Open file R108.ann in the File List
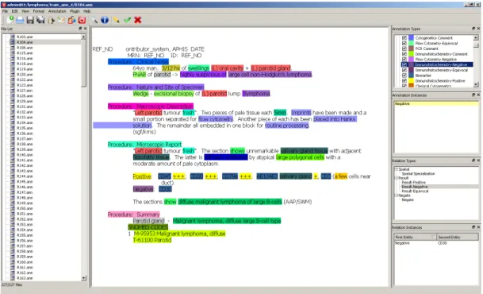The width and height of the screenshot is (483, 294). [x=25, y=48]
